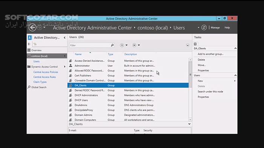Click the back navigation arrow button

coord(32,27)
